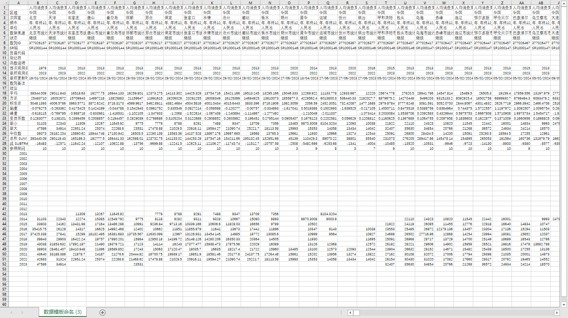The width and height of the screenshot is (568, 318).
Task: Select column header AA
Action: pyautogui.click(x=521, y=2)
